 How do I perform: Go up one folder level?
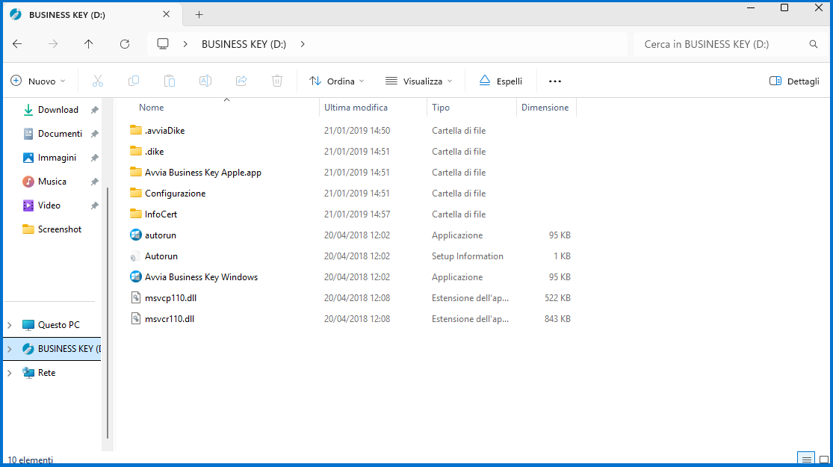[x=89, y=44]
